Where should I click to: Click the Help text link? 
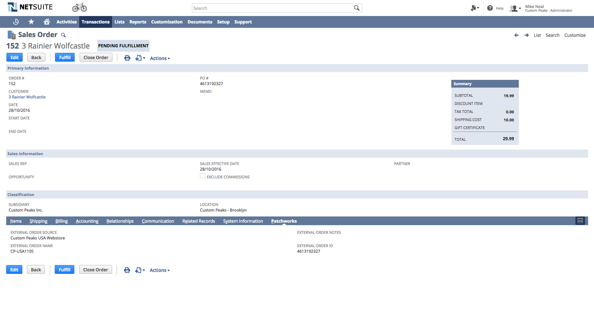500,8
